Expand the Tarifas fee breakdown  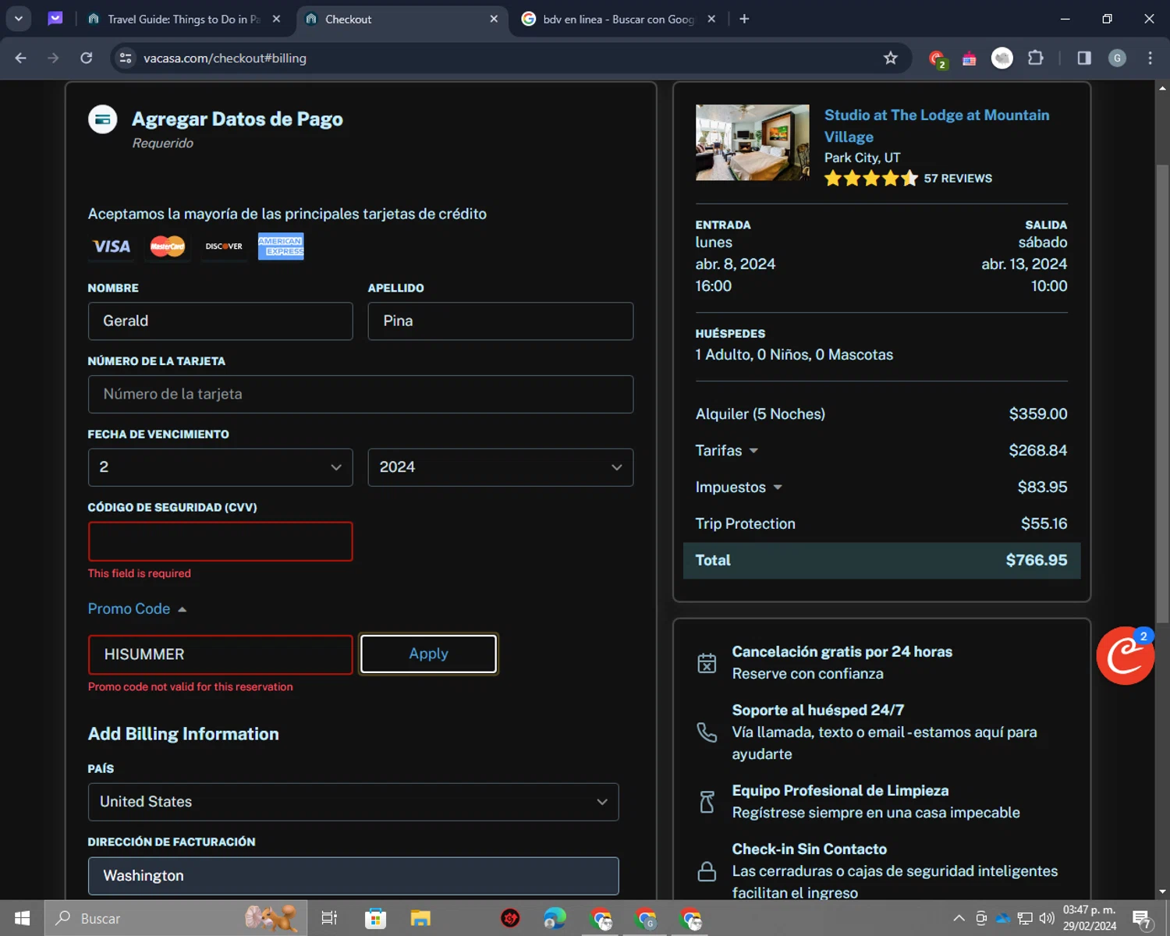(x=726, y=451)
